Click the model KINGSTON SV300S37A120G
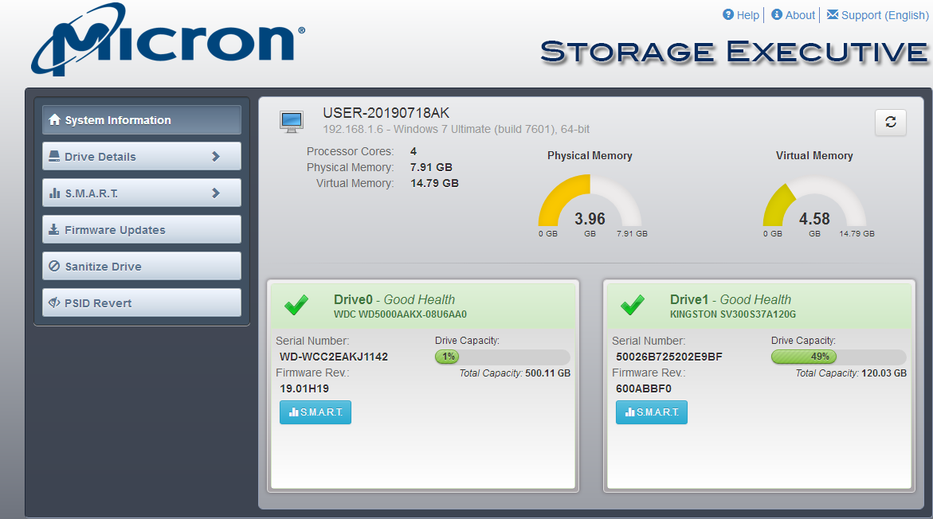Image resolution: width=933 pixels, height=519 pixels. [x=733, y=314]
